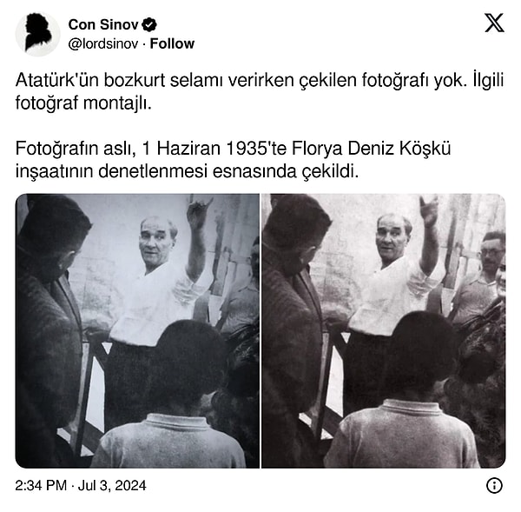
Task: Open the tweet info icon
Action: coord(494,485)
